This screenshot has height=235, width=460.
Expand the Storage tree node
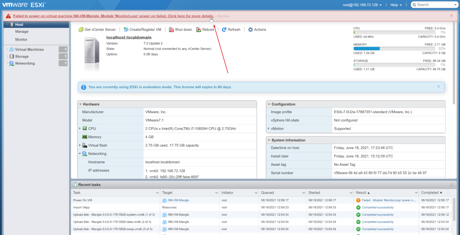pos(7,56)
